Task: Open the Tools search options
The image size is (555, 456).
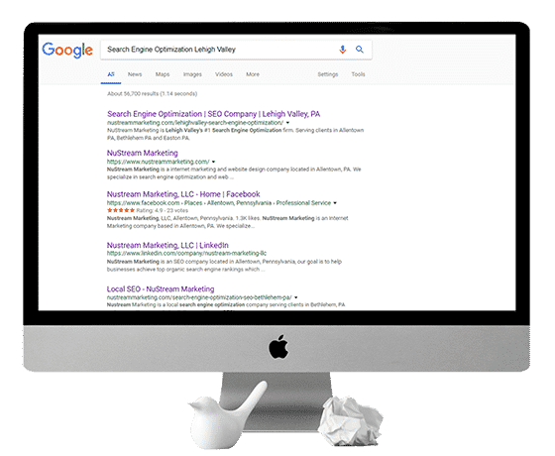Action: click(x=358, y=74)
